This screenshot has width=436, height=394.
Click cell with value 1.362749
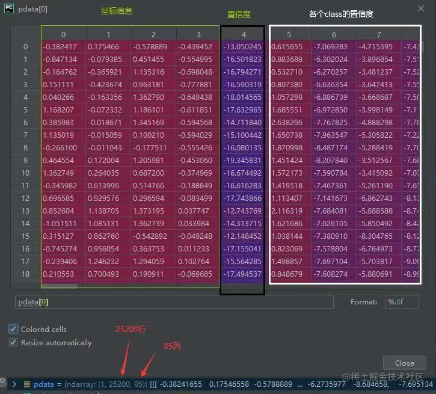click(64, 173)
